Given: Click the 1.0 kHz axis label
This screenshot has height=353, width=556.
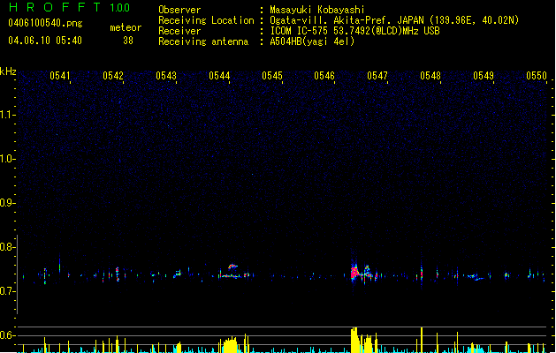Looking at the screenshot, I should [x=7, y=159].
